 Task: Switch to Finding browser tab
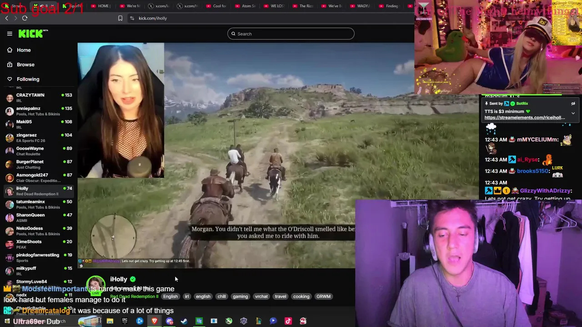[x=388, y=6]
